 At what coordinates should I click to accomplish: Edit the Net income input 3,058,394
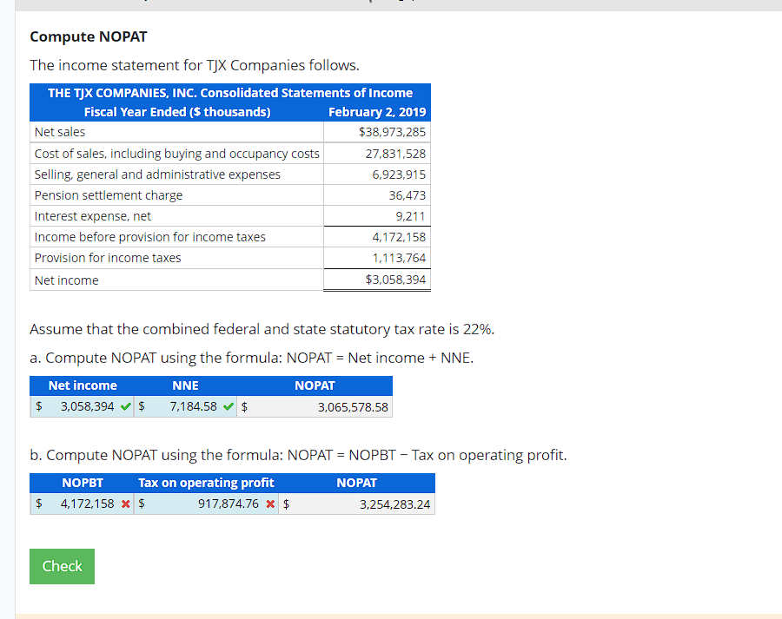[82, 406]
